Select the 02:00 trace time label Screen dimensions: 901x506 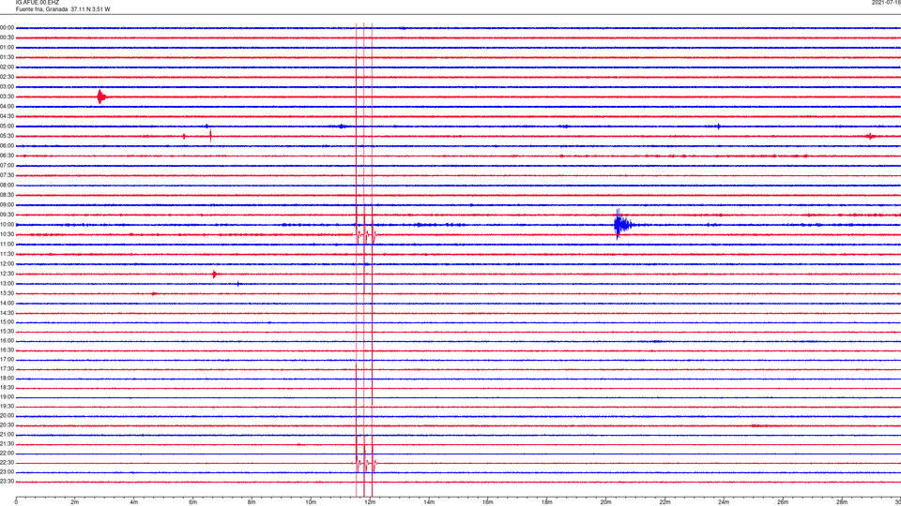pyautogui.click(x=8, y=67)
